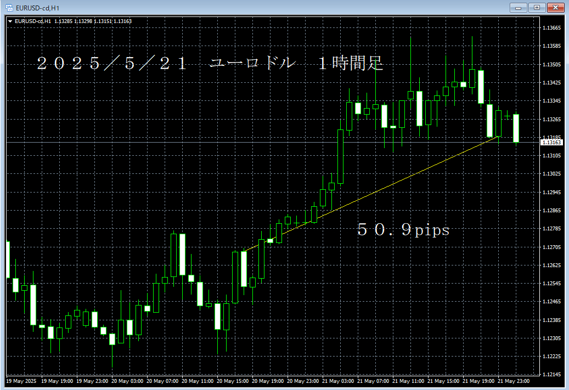This screenshot has width=569, height=390.
Task: Click the '21 May 15:00' time axis label
Action: click(x=443, y=381)
